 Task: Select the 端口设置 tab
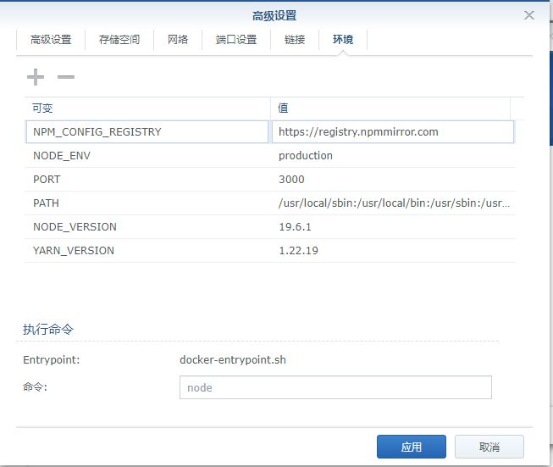click(x=236, y=40)
